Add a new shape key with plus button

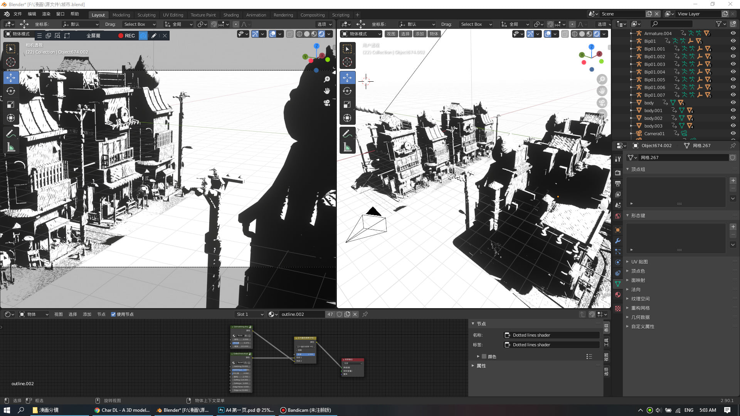coord(733,227)
